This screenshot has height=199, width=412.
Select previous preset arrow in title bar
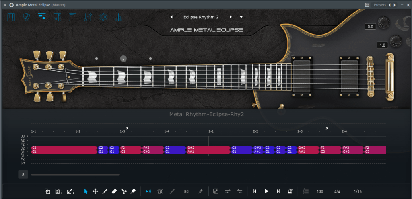tap(389, 5)
